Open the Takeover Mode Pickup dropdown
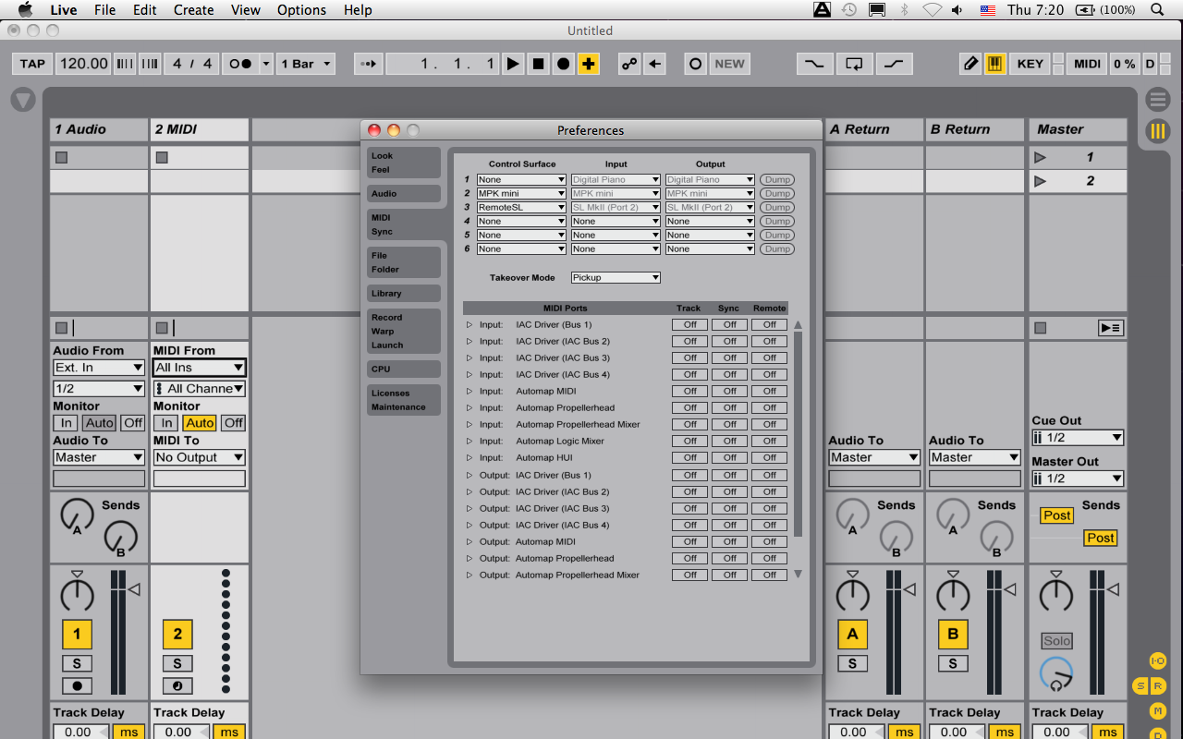This screenshot has width=1183, height=739. [x=616, y=278]
